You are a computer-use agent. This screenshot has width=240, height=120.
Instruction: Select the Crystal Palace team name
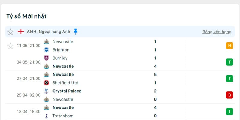tap(67, 91)
